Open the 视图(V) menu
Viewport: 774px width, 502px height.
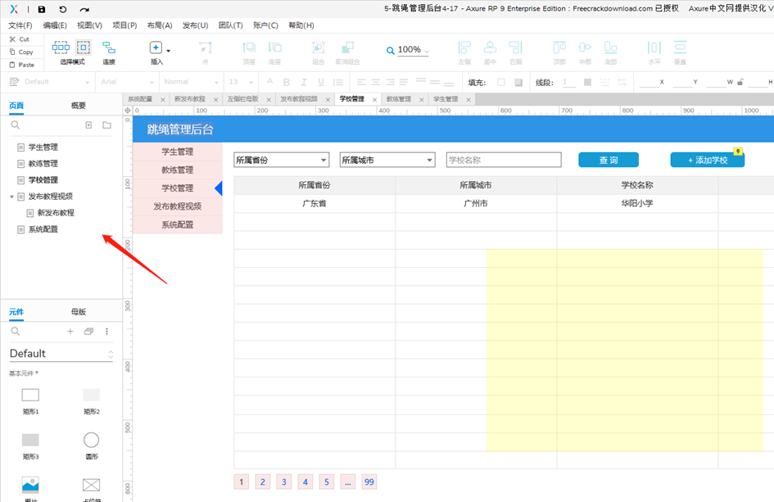tap(89, 25)
